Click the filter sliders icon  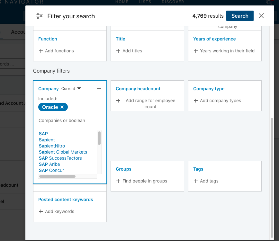coord(40,16)
